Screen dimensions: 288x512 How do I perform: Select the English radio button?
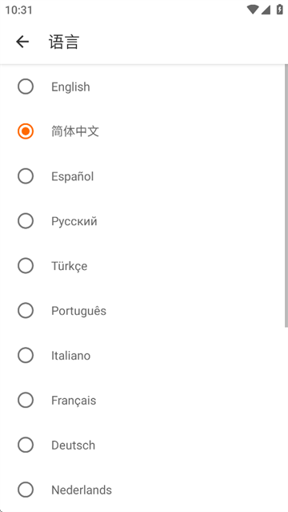[26, 87]
